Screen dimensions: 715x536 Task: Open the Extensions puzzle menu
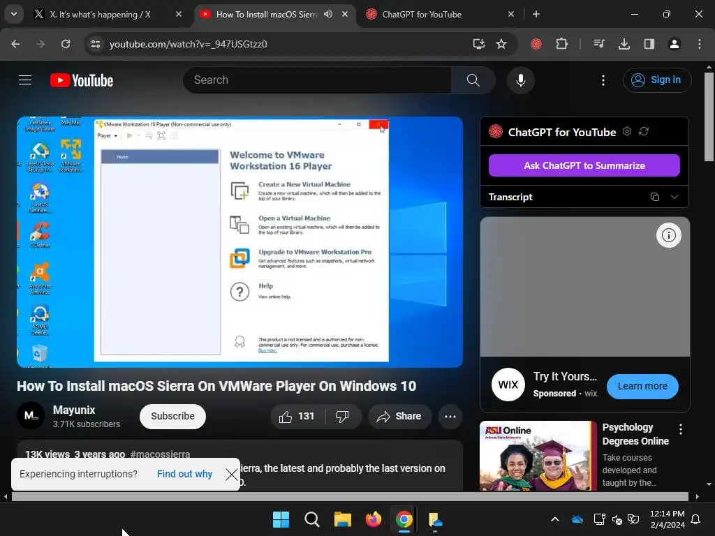(x=562, y=44)
